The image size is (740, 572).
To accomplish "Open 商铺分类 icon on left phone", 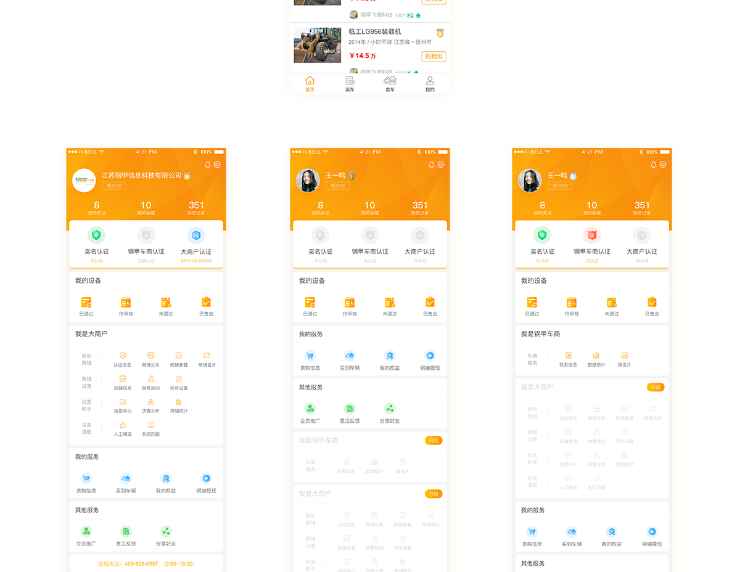I will pos(150,356).
